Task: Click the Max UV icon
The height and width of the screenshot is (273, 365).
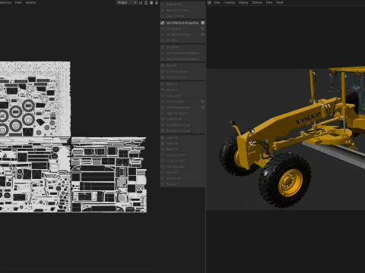Action: (163, 66)
